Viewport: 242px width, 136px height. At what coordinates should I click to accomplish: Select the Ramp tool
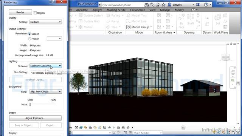point(113,21)
